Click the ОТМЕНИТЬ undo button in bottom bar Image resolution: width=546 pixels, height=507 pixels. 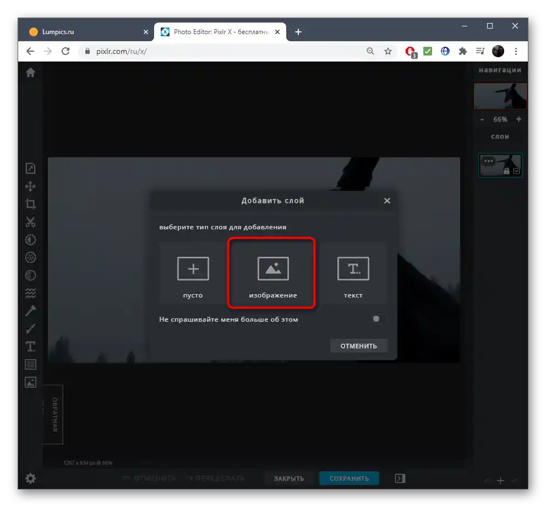(x=150, y=478)
